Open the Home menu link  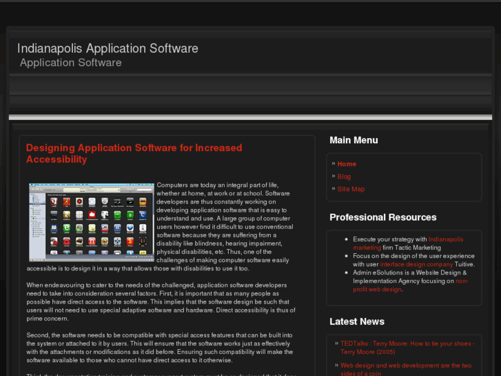tap(347, 164)
